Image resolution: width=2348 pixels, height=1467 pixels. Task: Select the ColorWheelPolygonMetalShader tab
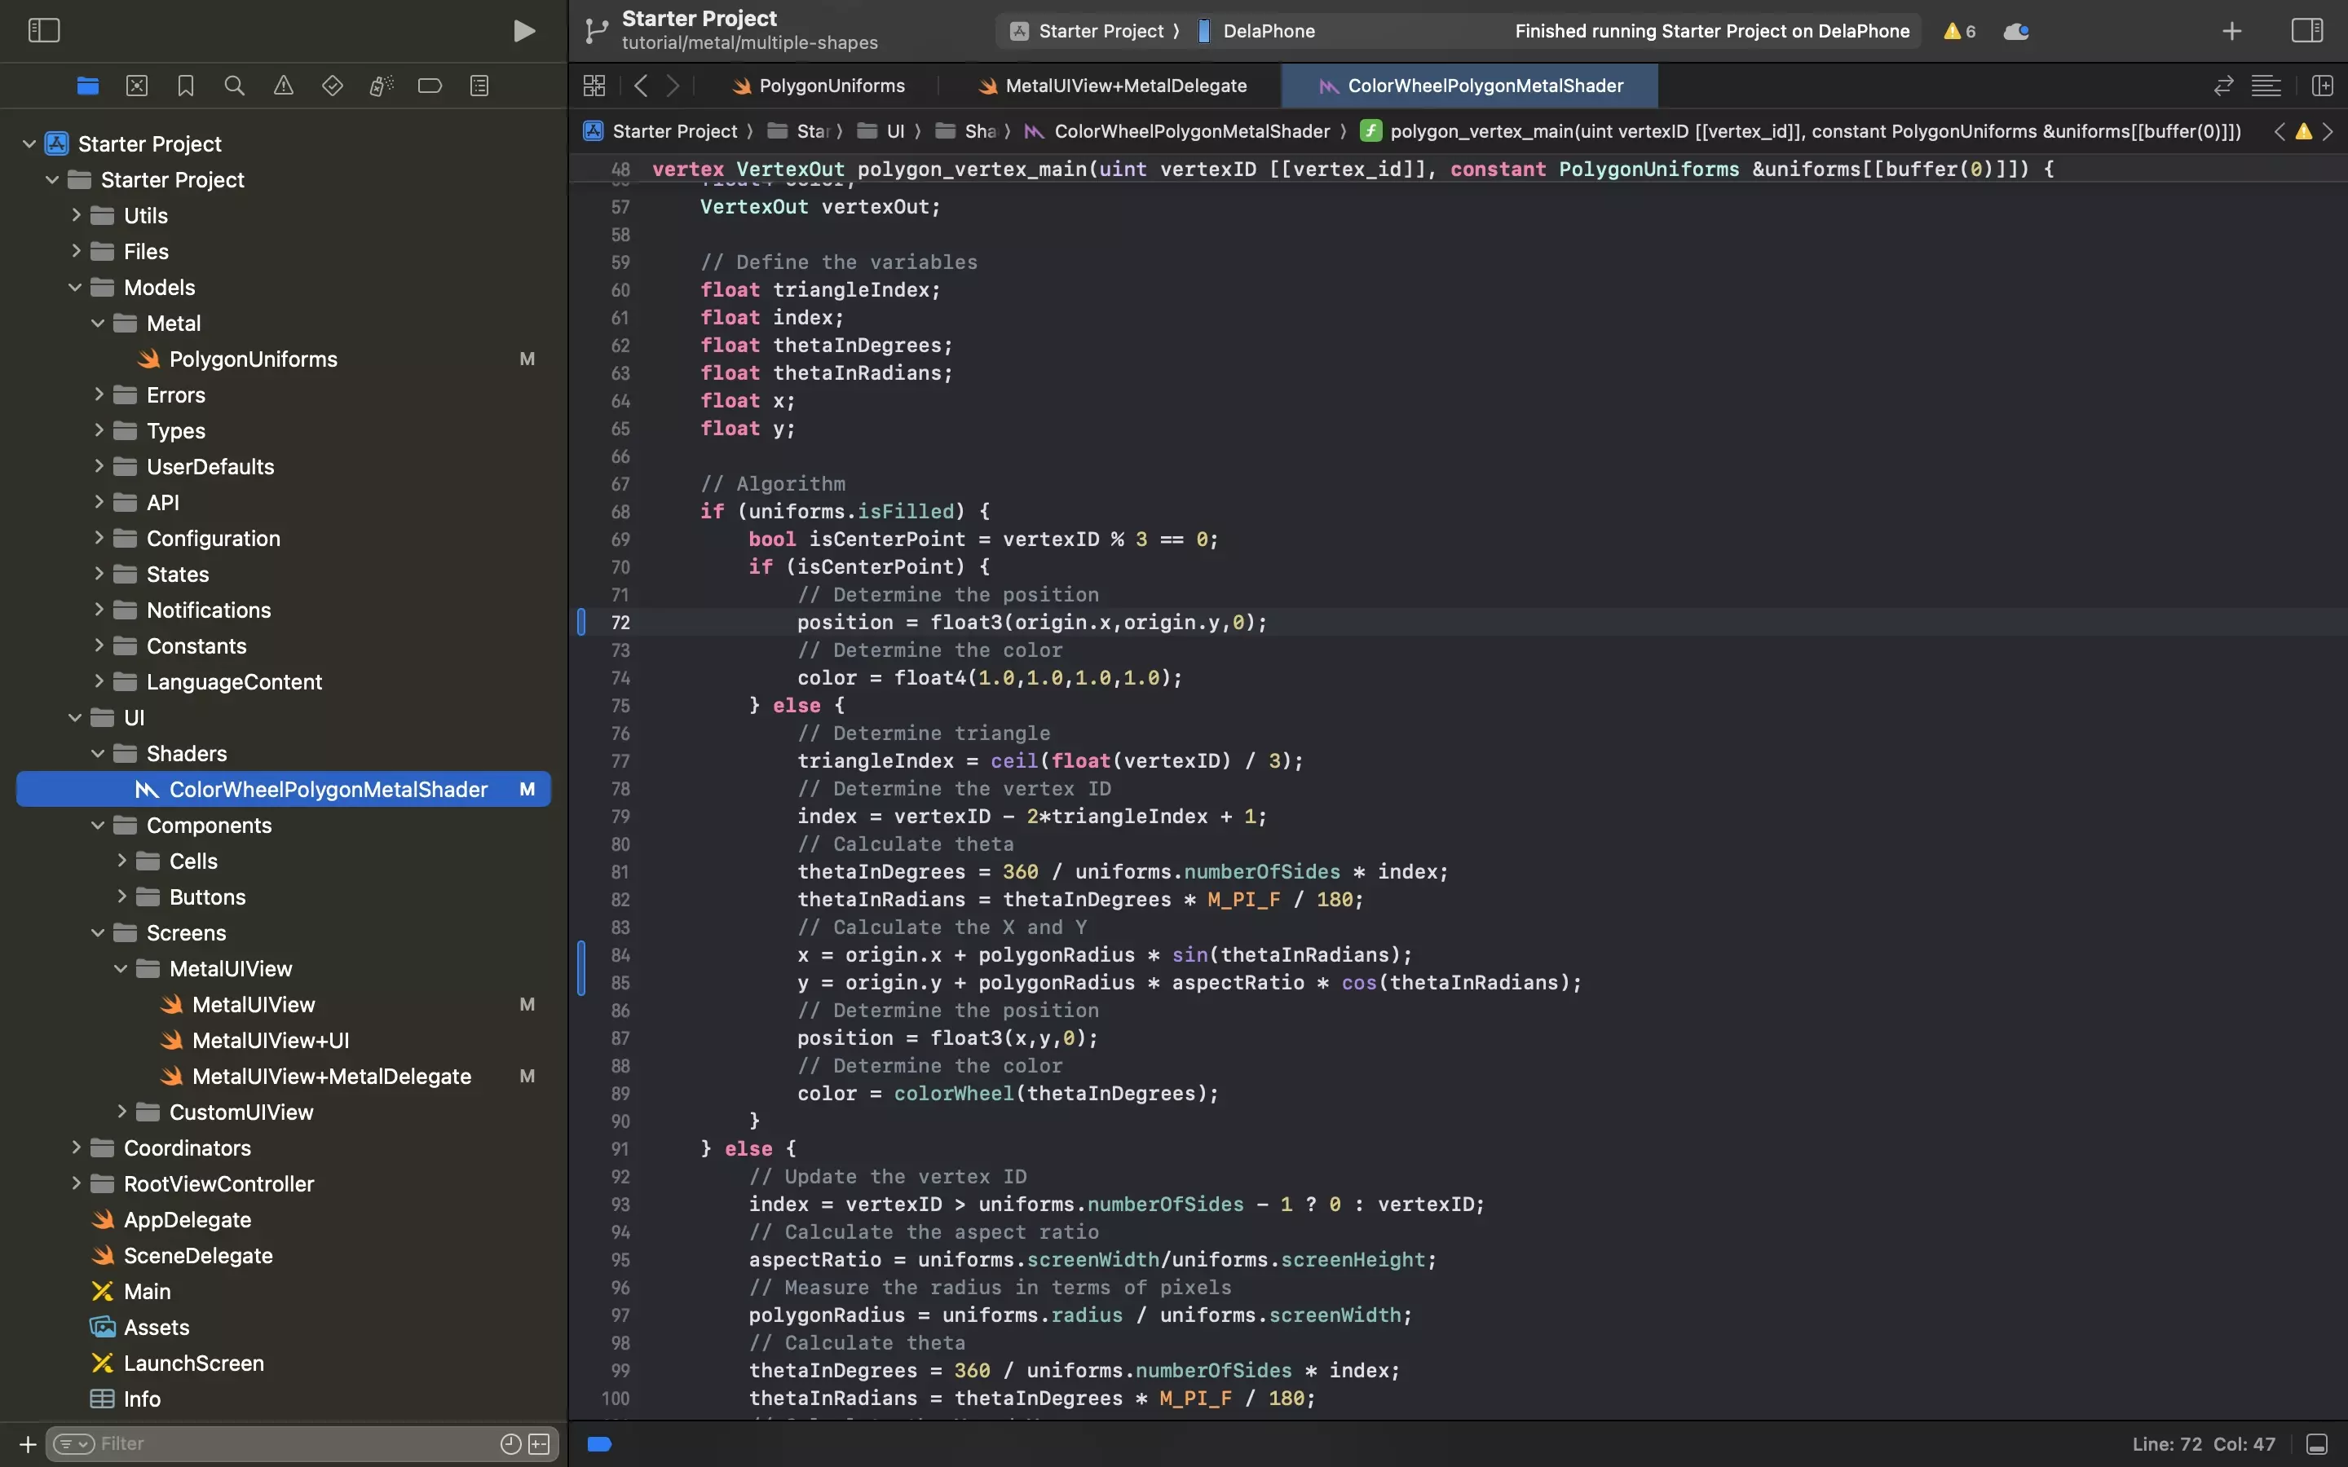tap(1470, 86)
